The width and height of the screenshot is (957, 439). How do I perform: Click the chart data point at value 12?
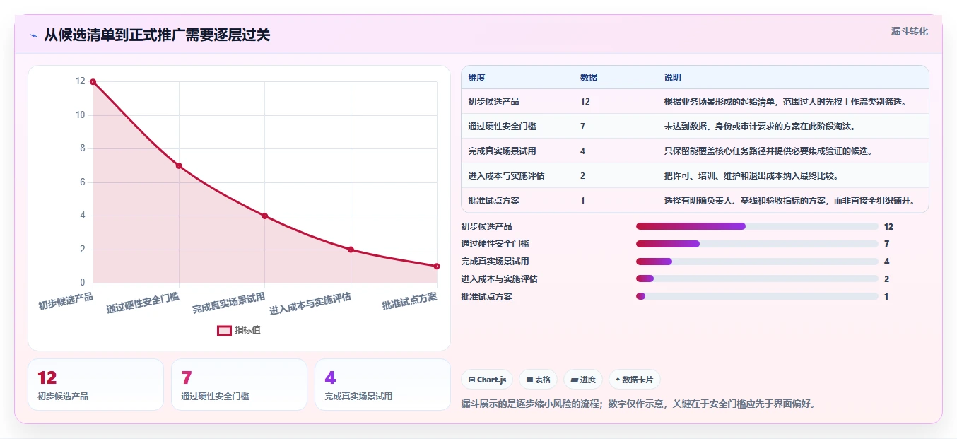(93, 82)
